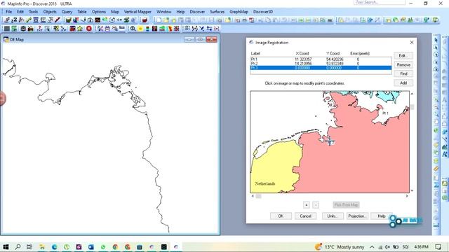Screen dimensions: 449x252
Task: Confirm registration with OK button
Action: [281, 216]
